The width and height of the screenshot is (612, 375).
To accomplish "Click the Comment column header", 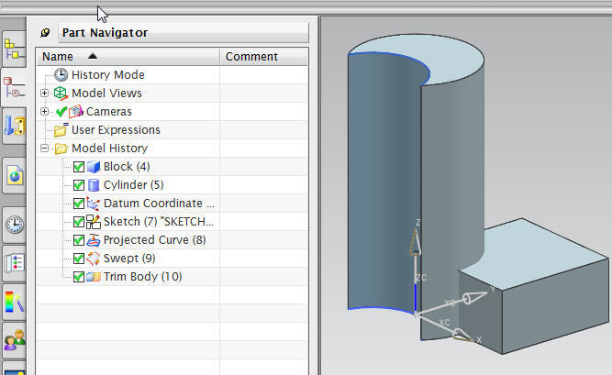I will 264,57.
